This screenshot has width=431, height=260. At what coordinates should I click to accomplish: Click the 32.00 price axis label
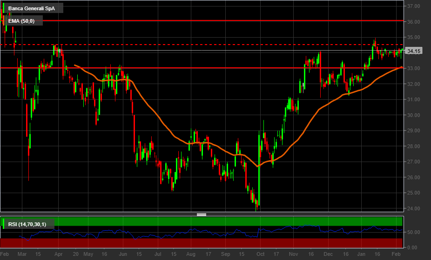(413, 84)
